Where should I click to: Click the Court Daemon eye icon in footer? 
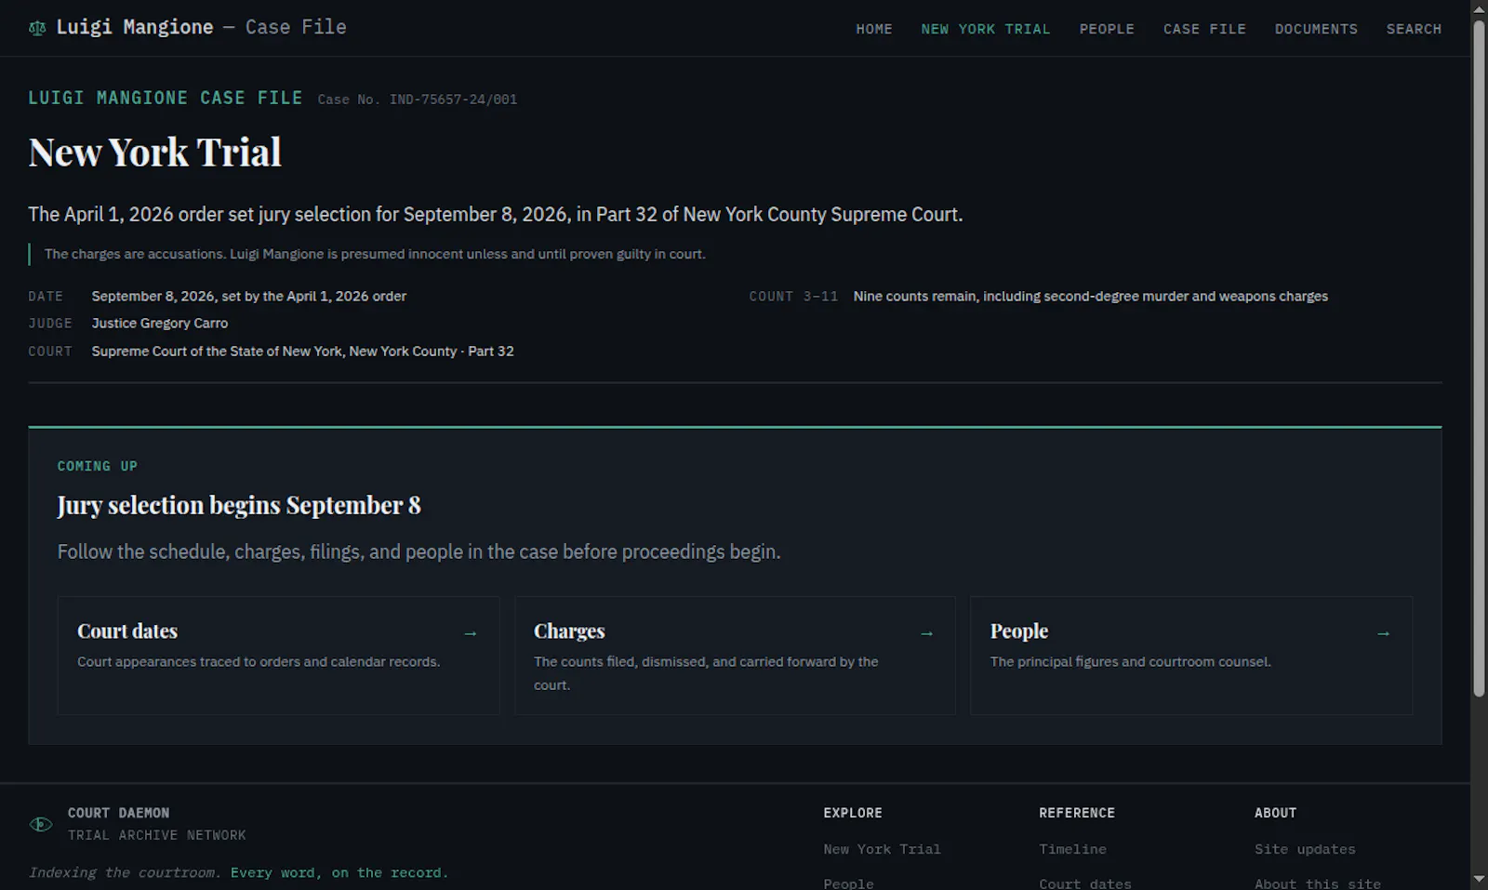41,824
